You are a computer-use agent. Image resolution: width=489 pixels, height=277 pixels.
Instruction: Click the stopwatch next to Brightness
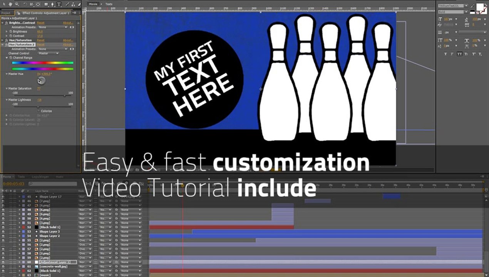click(x=10, y=32)
